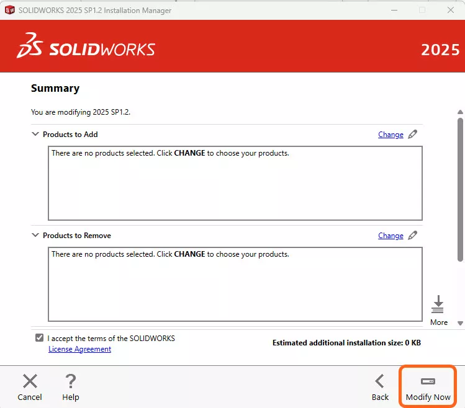Viewport: 465px width, 408px height.
Task: Click the More down-arrow icon
Action: pos(438,304)
